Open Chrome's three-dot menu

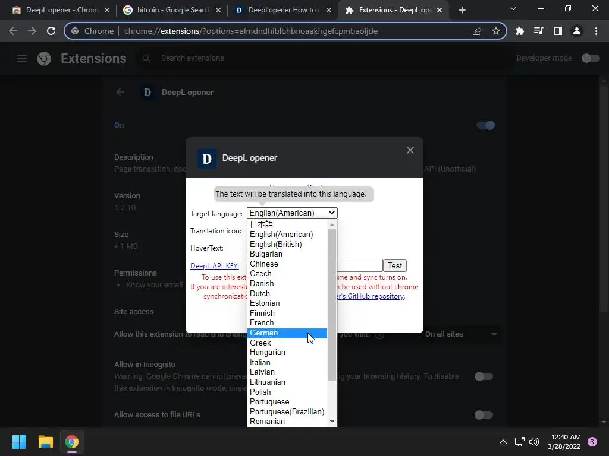[x=596, y=31]
